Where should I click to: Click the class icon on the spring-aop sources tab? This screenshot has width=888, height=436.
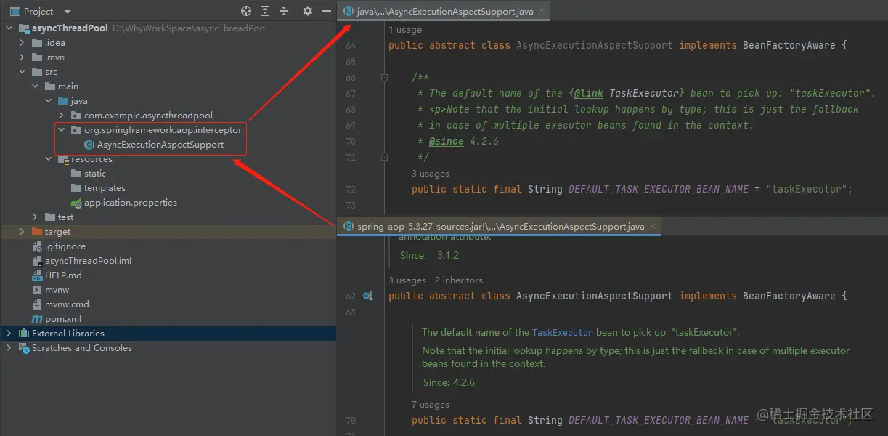pyautogui.click(x=349, y=227)
